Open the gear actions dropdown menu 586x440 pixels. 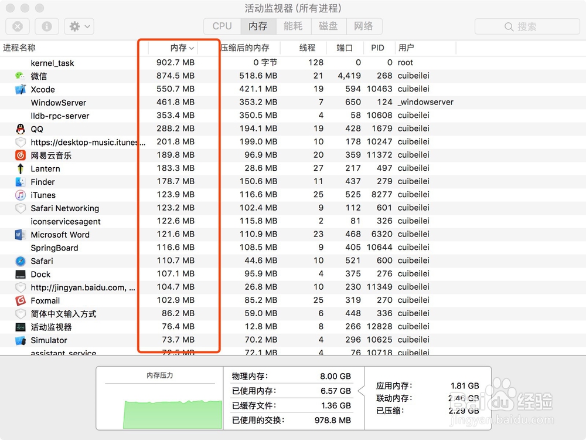tap(79, 26)
